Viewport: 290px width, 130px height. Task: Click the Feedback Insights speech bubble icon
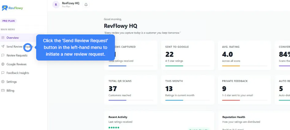coord(3,73)
